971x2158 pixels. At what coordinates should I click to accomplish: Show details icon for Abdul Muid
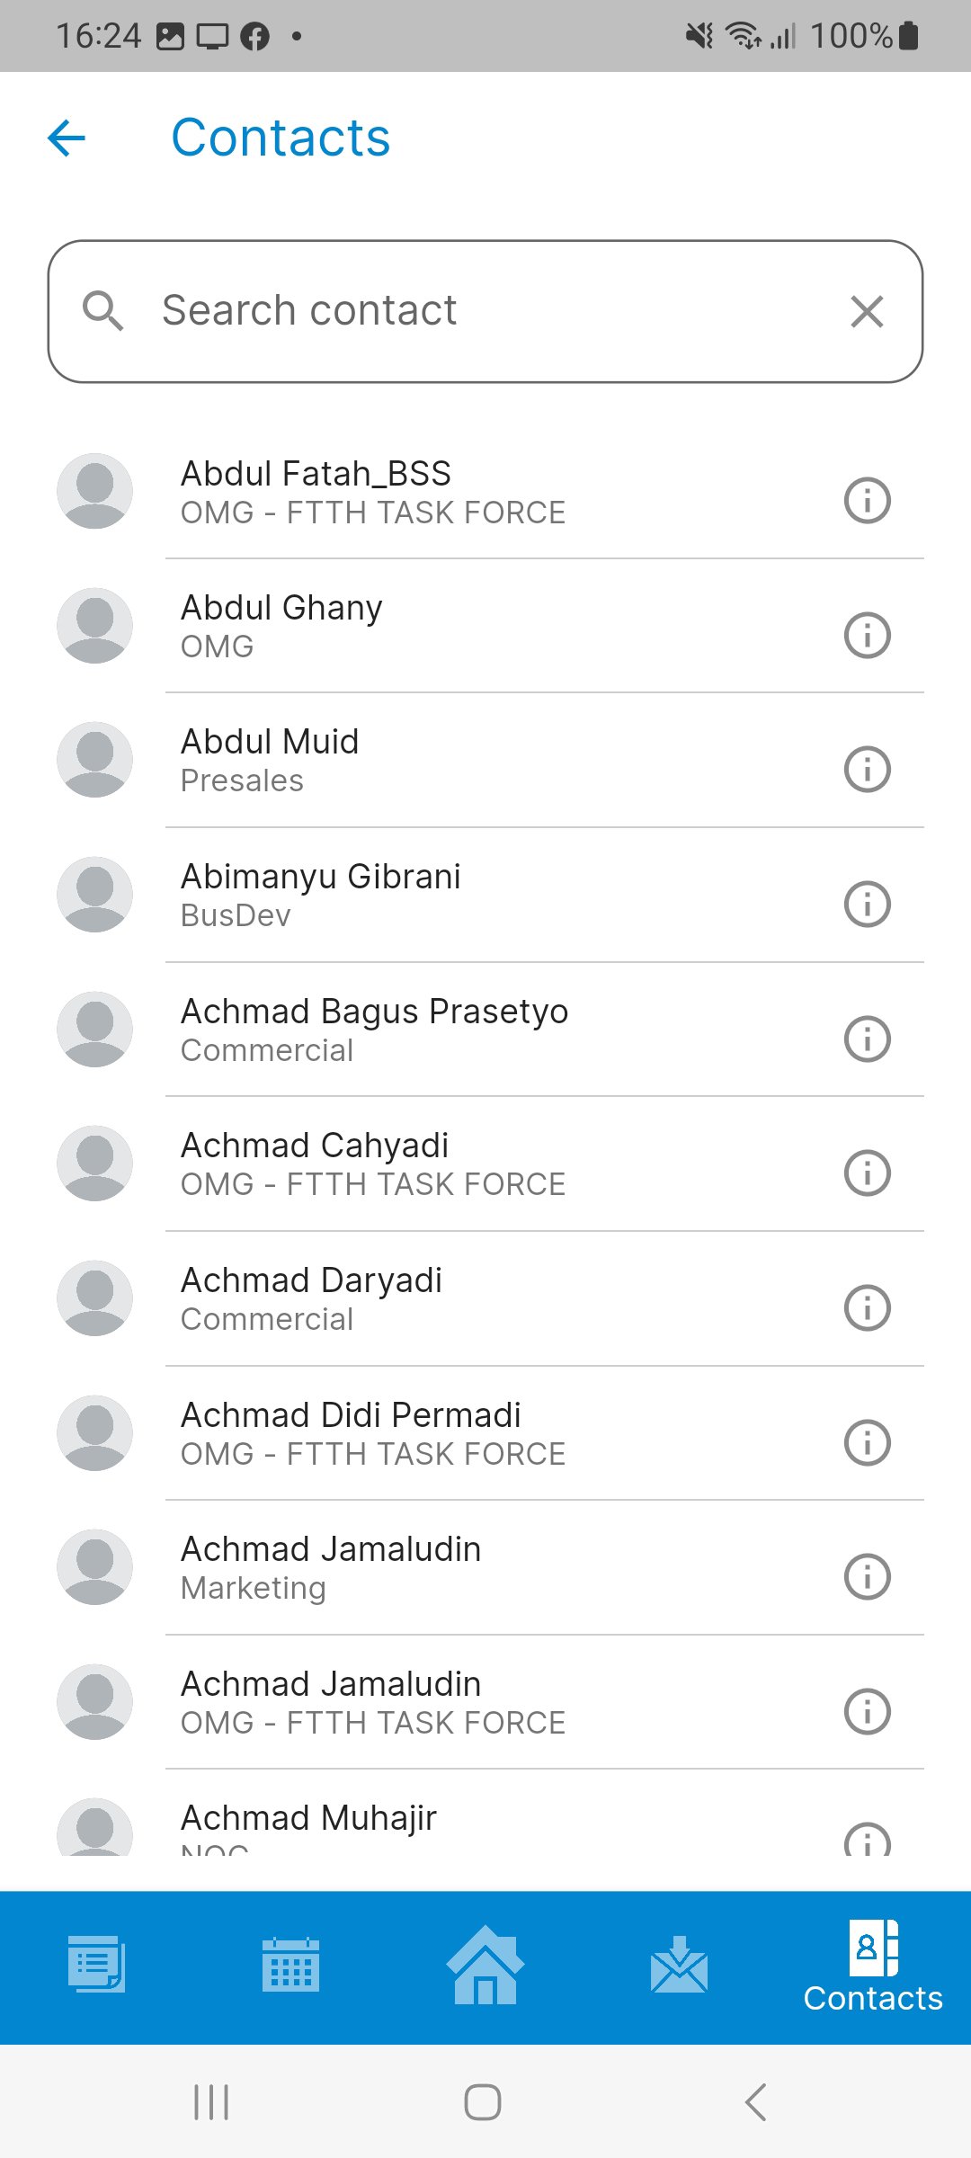(867, 769)
